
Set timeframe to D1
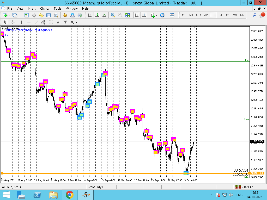pyautogui.click(x=228, y=15)
